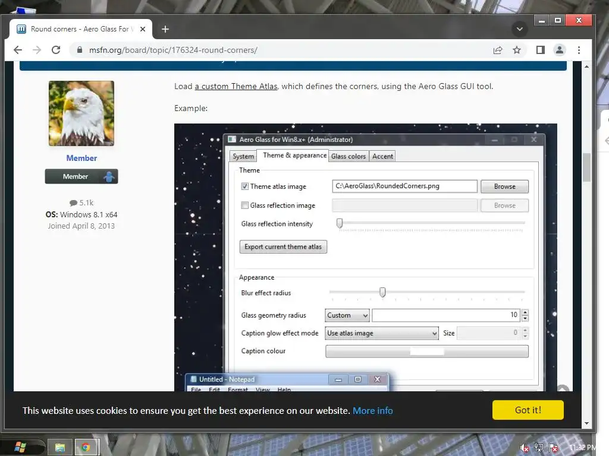Viewport: 609px width, 456px height.
Task: Share this page icon in address bar
Action: 498,50
